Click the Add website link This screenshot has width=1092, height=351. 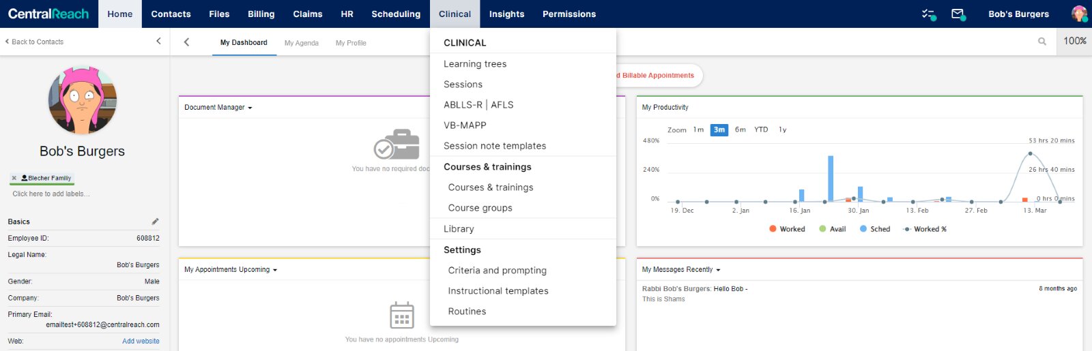pyautogui.click(x=141, y=341)
